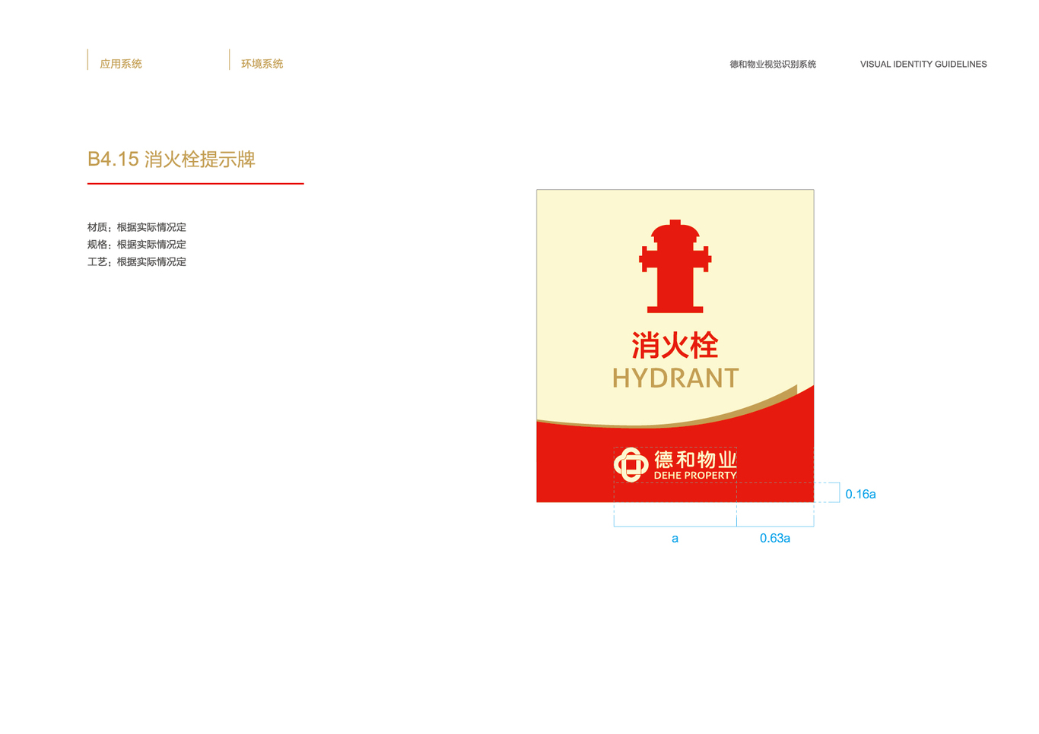
Task: Click the 材质：根据实际情况定 line
Action: coord(137,227)
